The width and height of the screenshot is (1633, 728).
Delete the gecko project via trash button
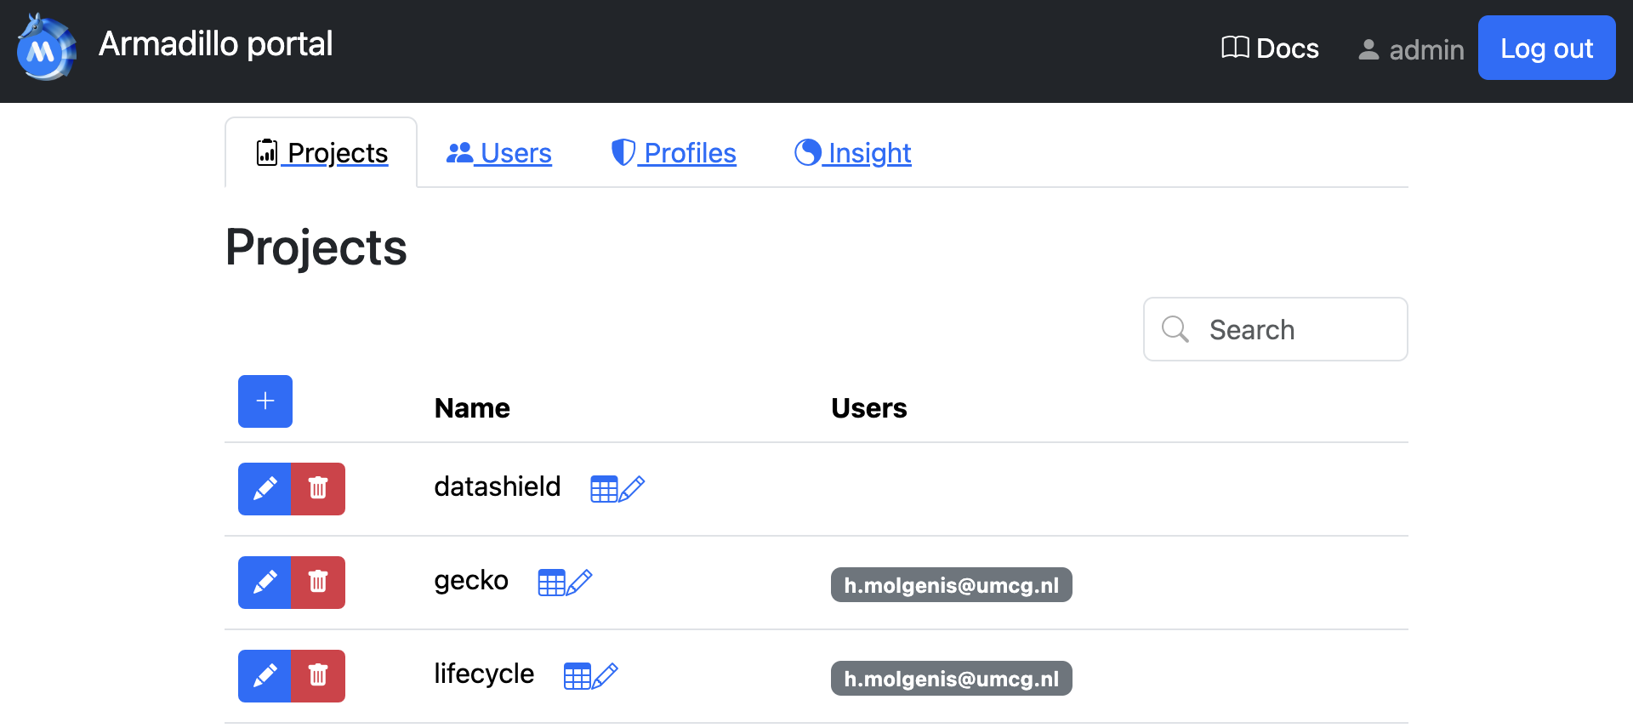coord(318,583)
